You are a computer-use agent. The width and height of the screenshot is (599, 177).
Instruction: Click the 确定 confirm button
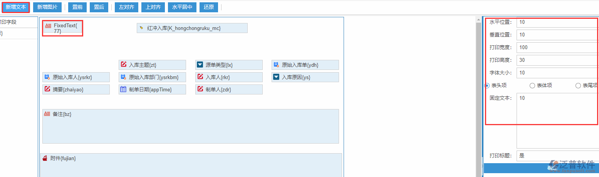541,168
